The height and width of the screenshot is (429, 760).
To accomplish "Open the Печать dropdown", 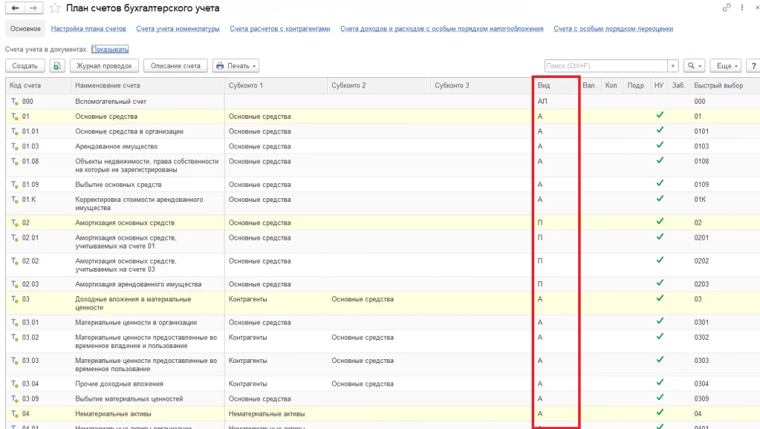I will (x=236, y=66).
